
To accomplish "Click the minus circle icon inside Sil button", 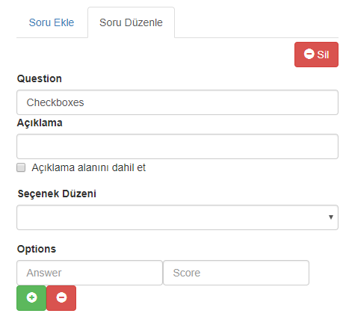I will point(309,54).
